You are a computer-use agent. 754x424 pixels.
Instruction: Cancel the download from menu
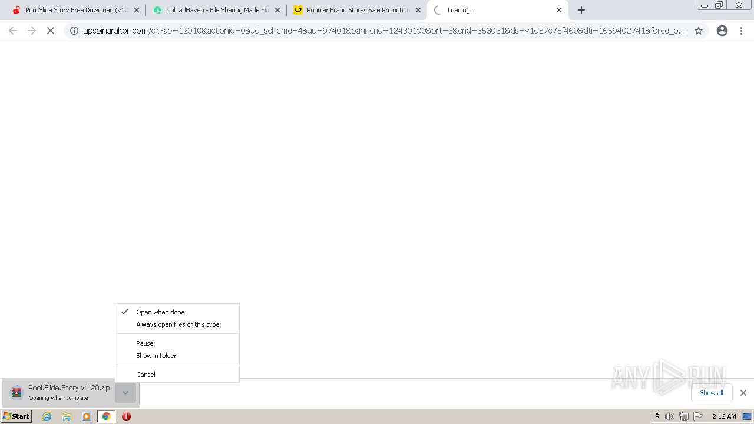point(177,375)
